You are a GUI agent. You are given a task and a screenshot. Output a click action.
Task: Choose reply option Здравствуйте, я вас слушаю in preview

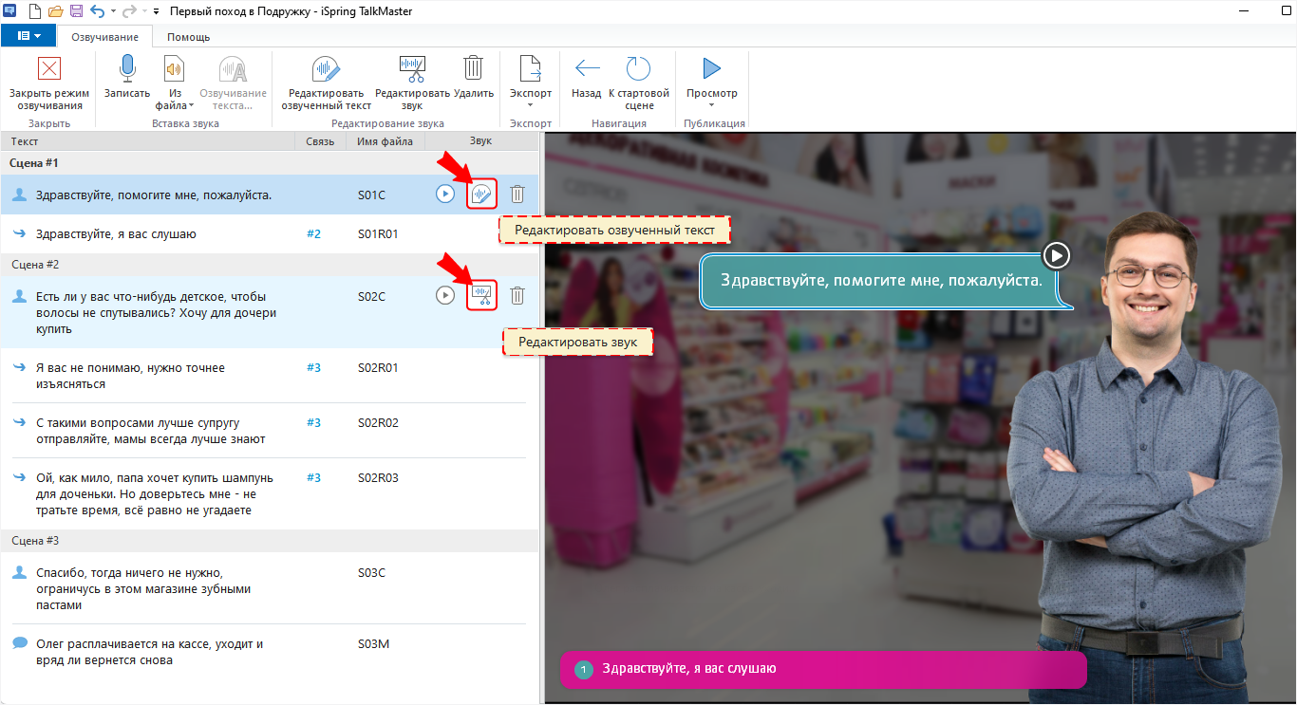point(823,669)
